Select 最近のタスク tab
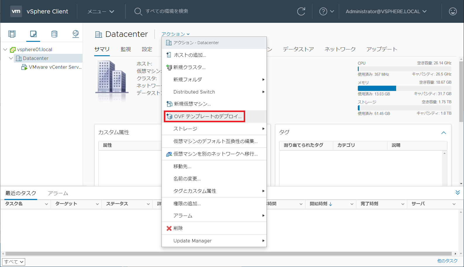464x267 pixels. 21,193
